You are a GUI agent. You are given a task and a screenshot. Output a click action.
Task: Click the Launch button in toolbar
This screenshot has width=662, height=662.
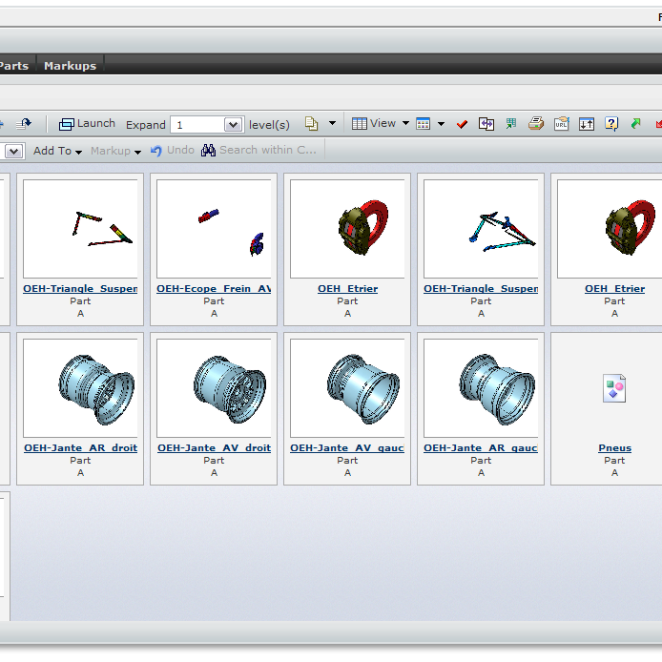pos(87,124)
